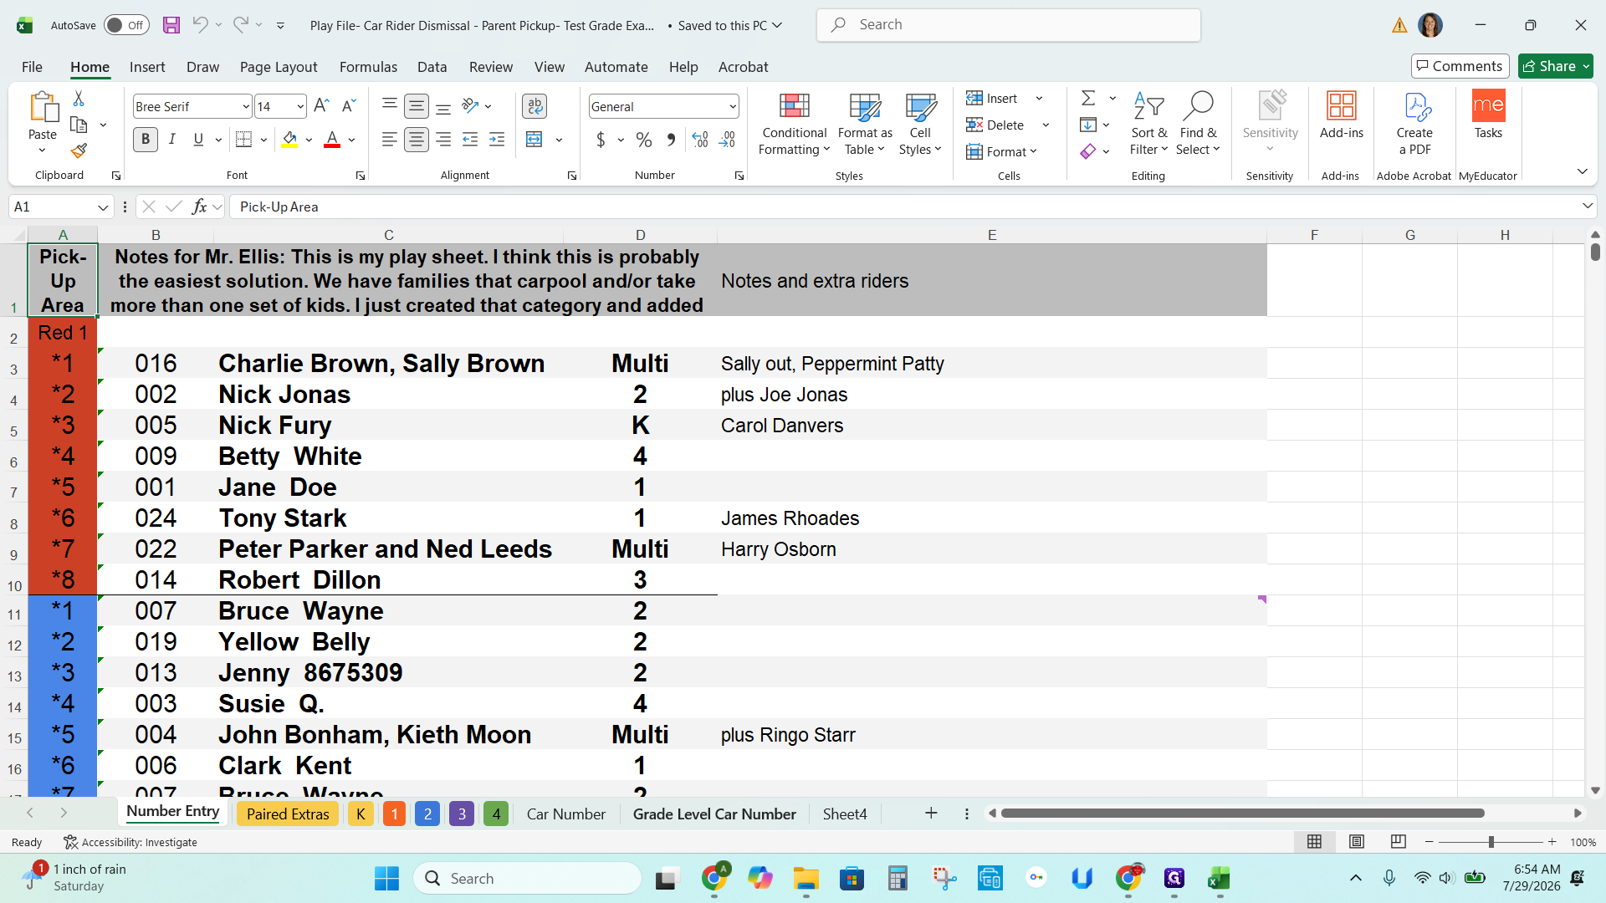Click the Undo arrow icon
Viewport: 1606px width, 903px height.
click(x=200, y=25)
